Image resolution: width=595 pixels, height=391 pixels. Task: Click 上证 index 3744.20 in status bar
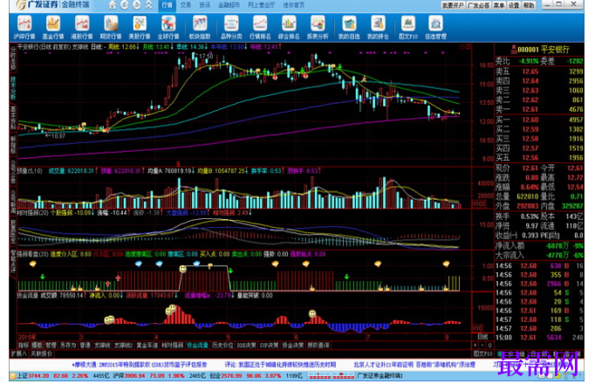[33, 375]
